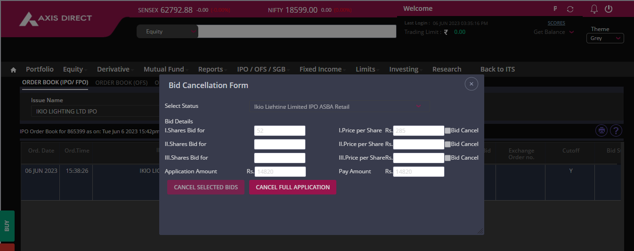Screen dimensions: 634x251
Task: Click the SENSEX 62792.88 ticker
Action: click(165, 9)
